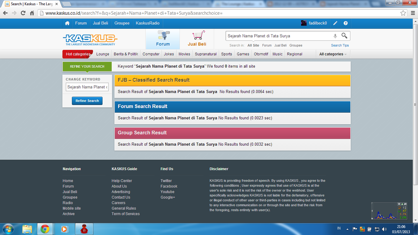Click the fadilbeck0 username link

tap(318, 23)
